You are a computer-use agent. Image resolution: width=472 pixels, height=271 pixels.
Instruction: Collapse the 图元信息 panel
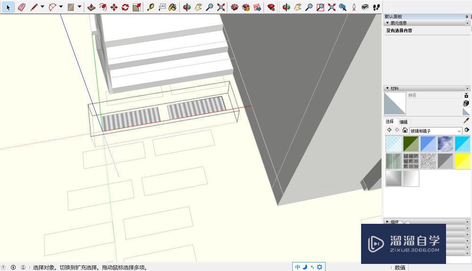tap(388, 23)
